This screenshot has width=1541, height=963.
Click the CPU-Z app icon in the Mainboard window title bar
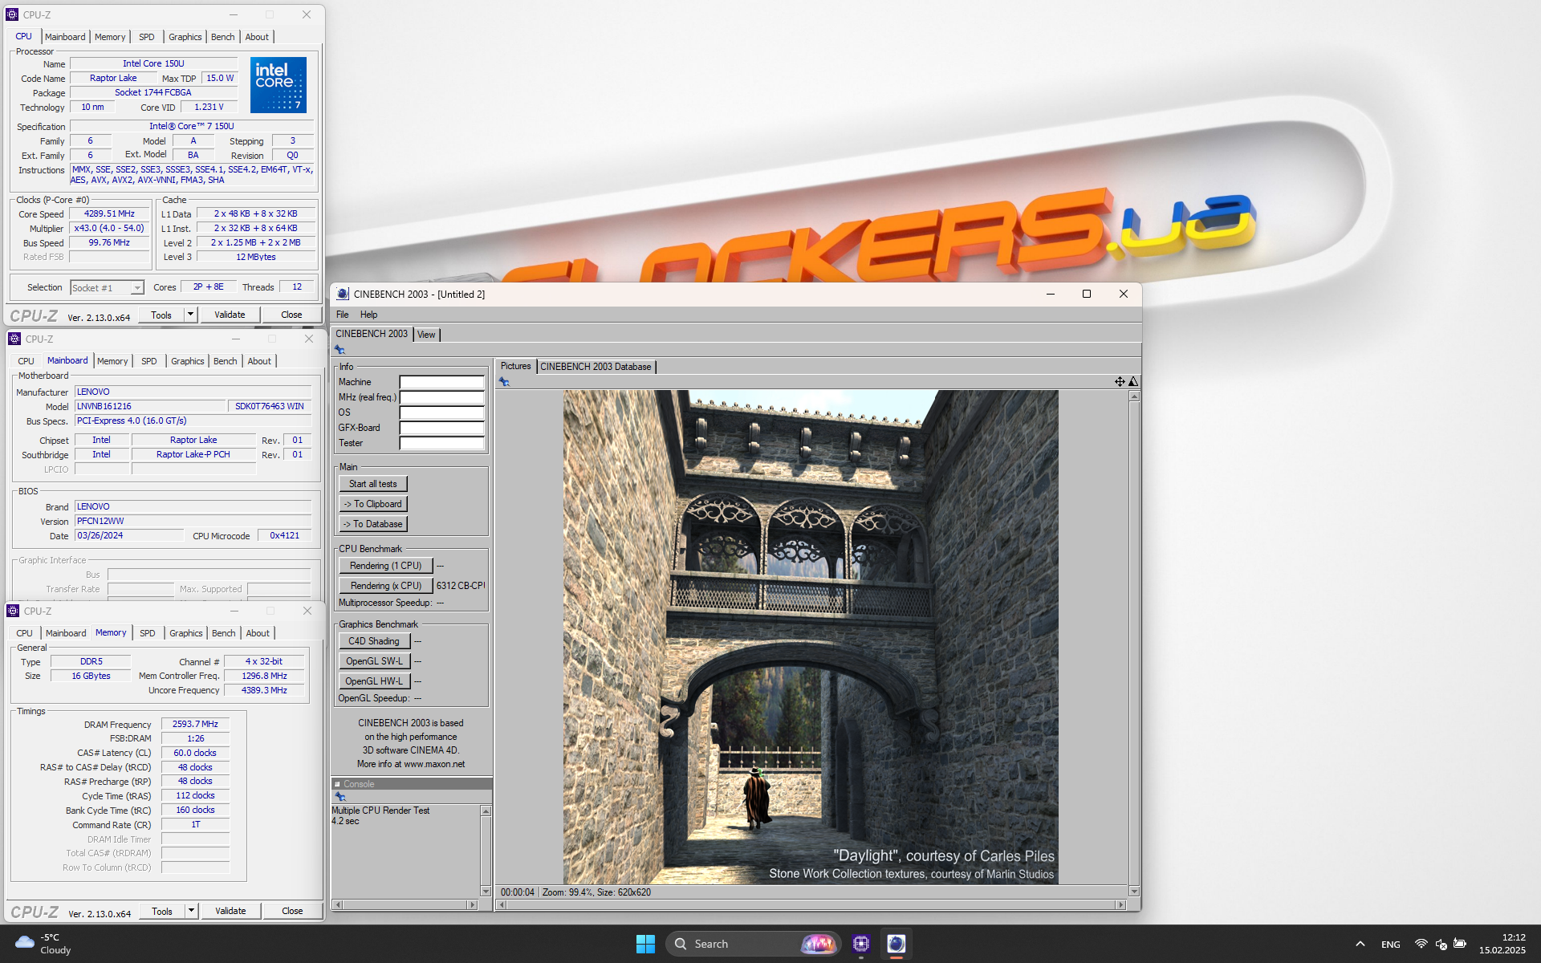[x=14, y=339]
